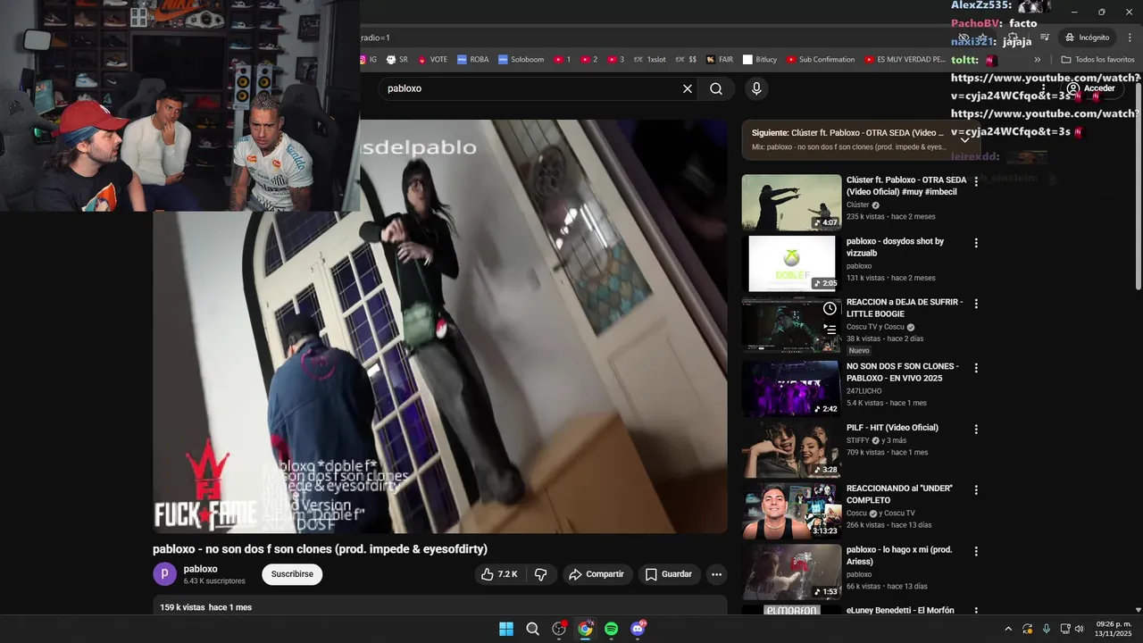This screenshot has height=643, width=1143.
Task: Open the 247LUCHO channel name
Action: point(864,391)
